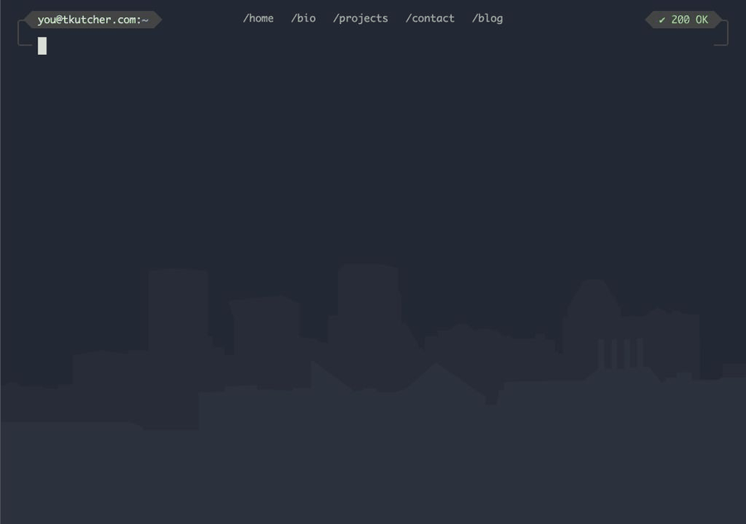
Task: Click the you@tkutcher.com:~ prompt label
Action: point(93,20)
